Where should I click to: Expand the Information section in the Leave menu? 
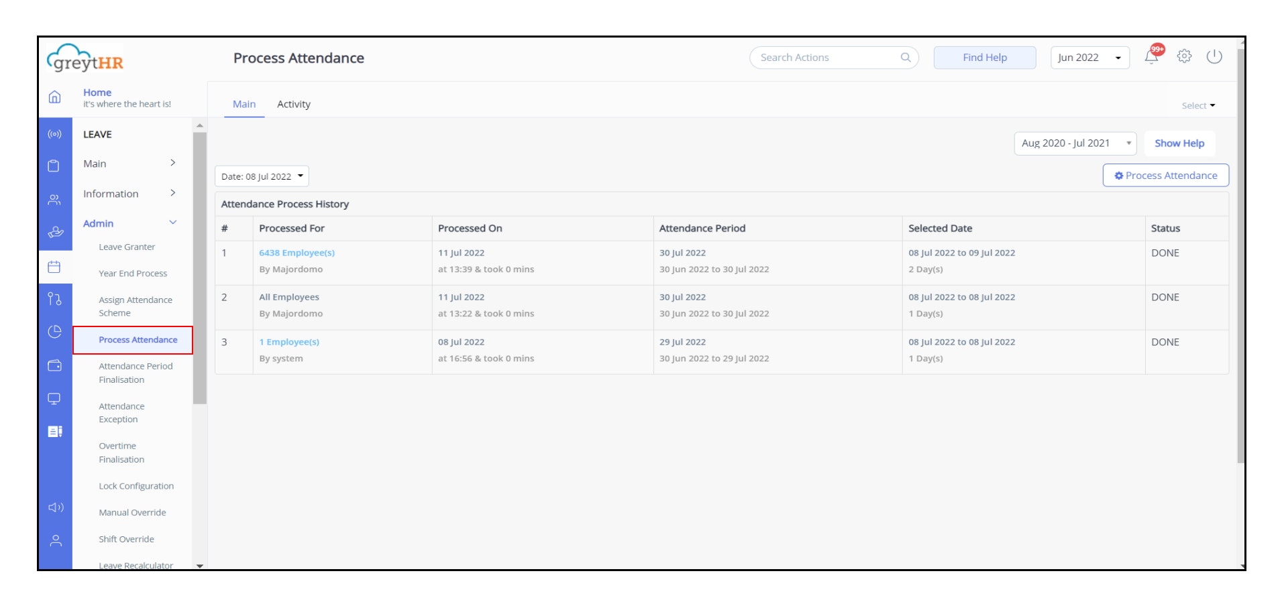coord(129,194)
